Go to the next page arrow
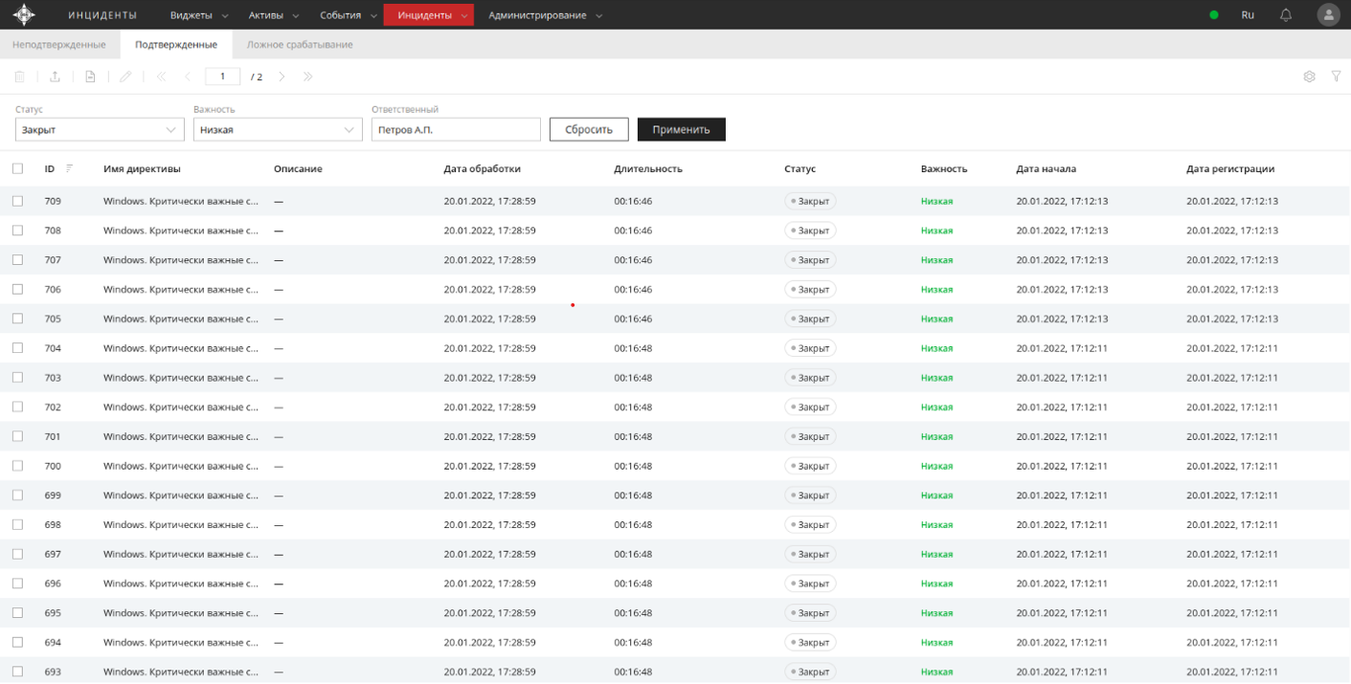The image size is (1351, 684). (281, 77)
